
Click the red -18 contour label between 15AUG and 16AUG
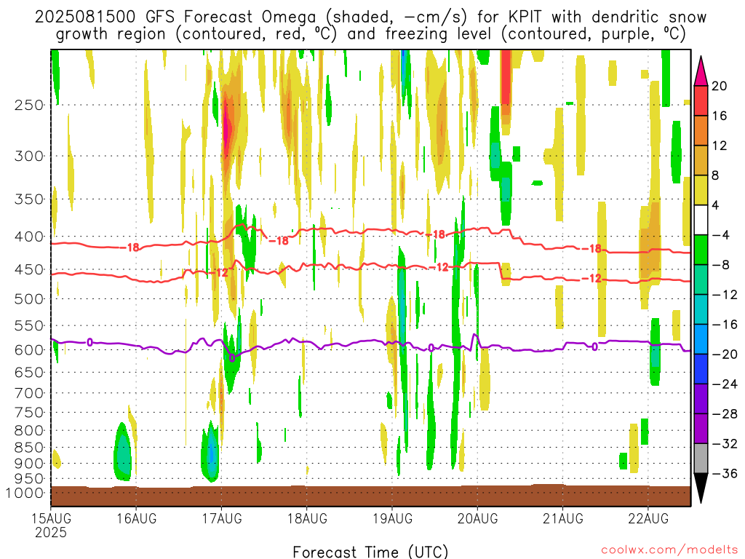pyautogui.click(x=130, y=247)
